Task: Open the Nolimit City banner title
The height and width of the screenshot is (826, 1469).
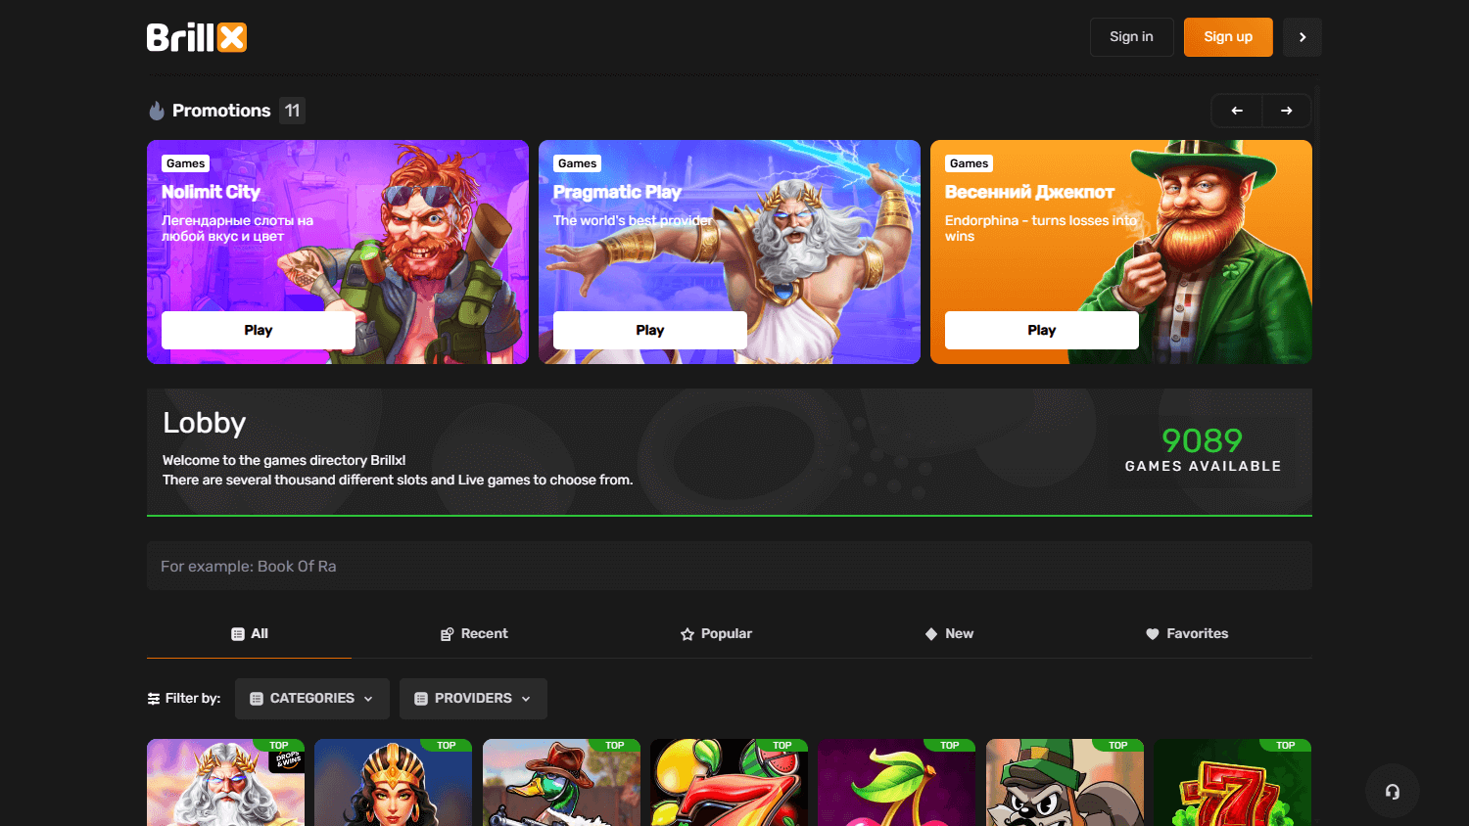Action: pyautogui.click(x=211, y=192)
